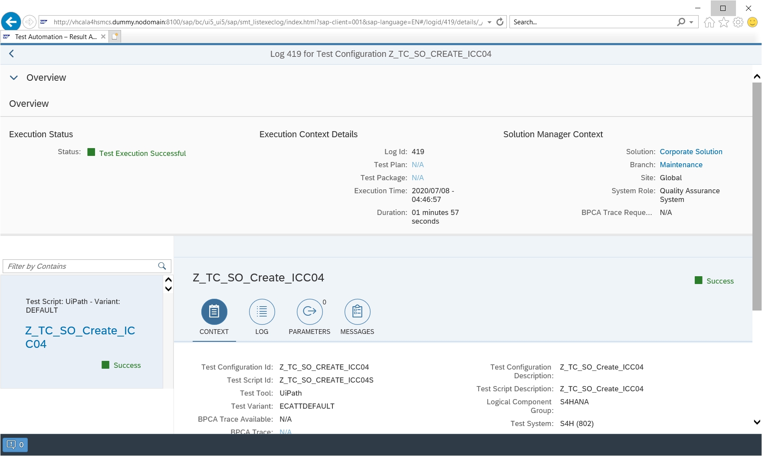Open a new browser tab
This screenshot has height=456, width=762.
tap(115, 37)
